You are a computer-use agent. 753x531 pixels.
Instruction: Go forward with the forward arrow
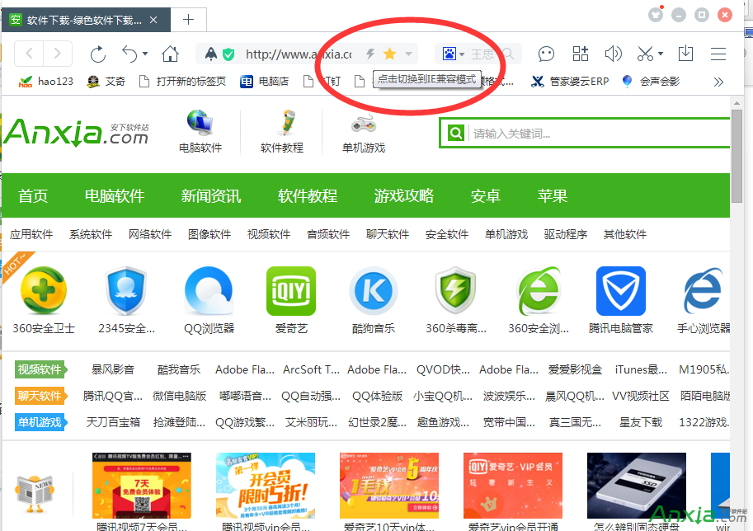(58, 54)
